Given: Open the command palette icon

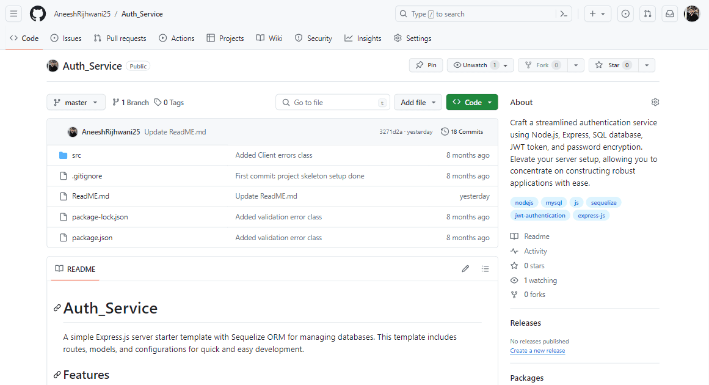Looking at the screenshot, I should click(x=564, y=14).
